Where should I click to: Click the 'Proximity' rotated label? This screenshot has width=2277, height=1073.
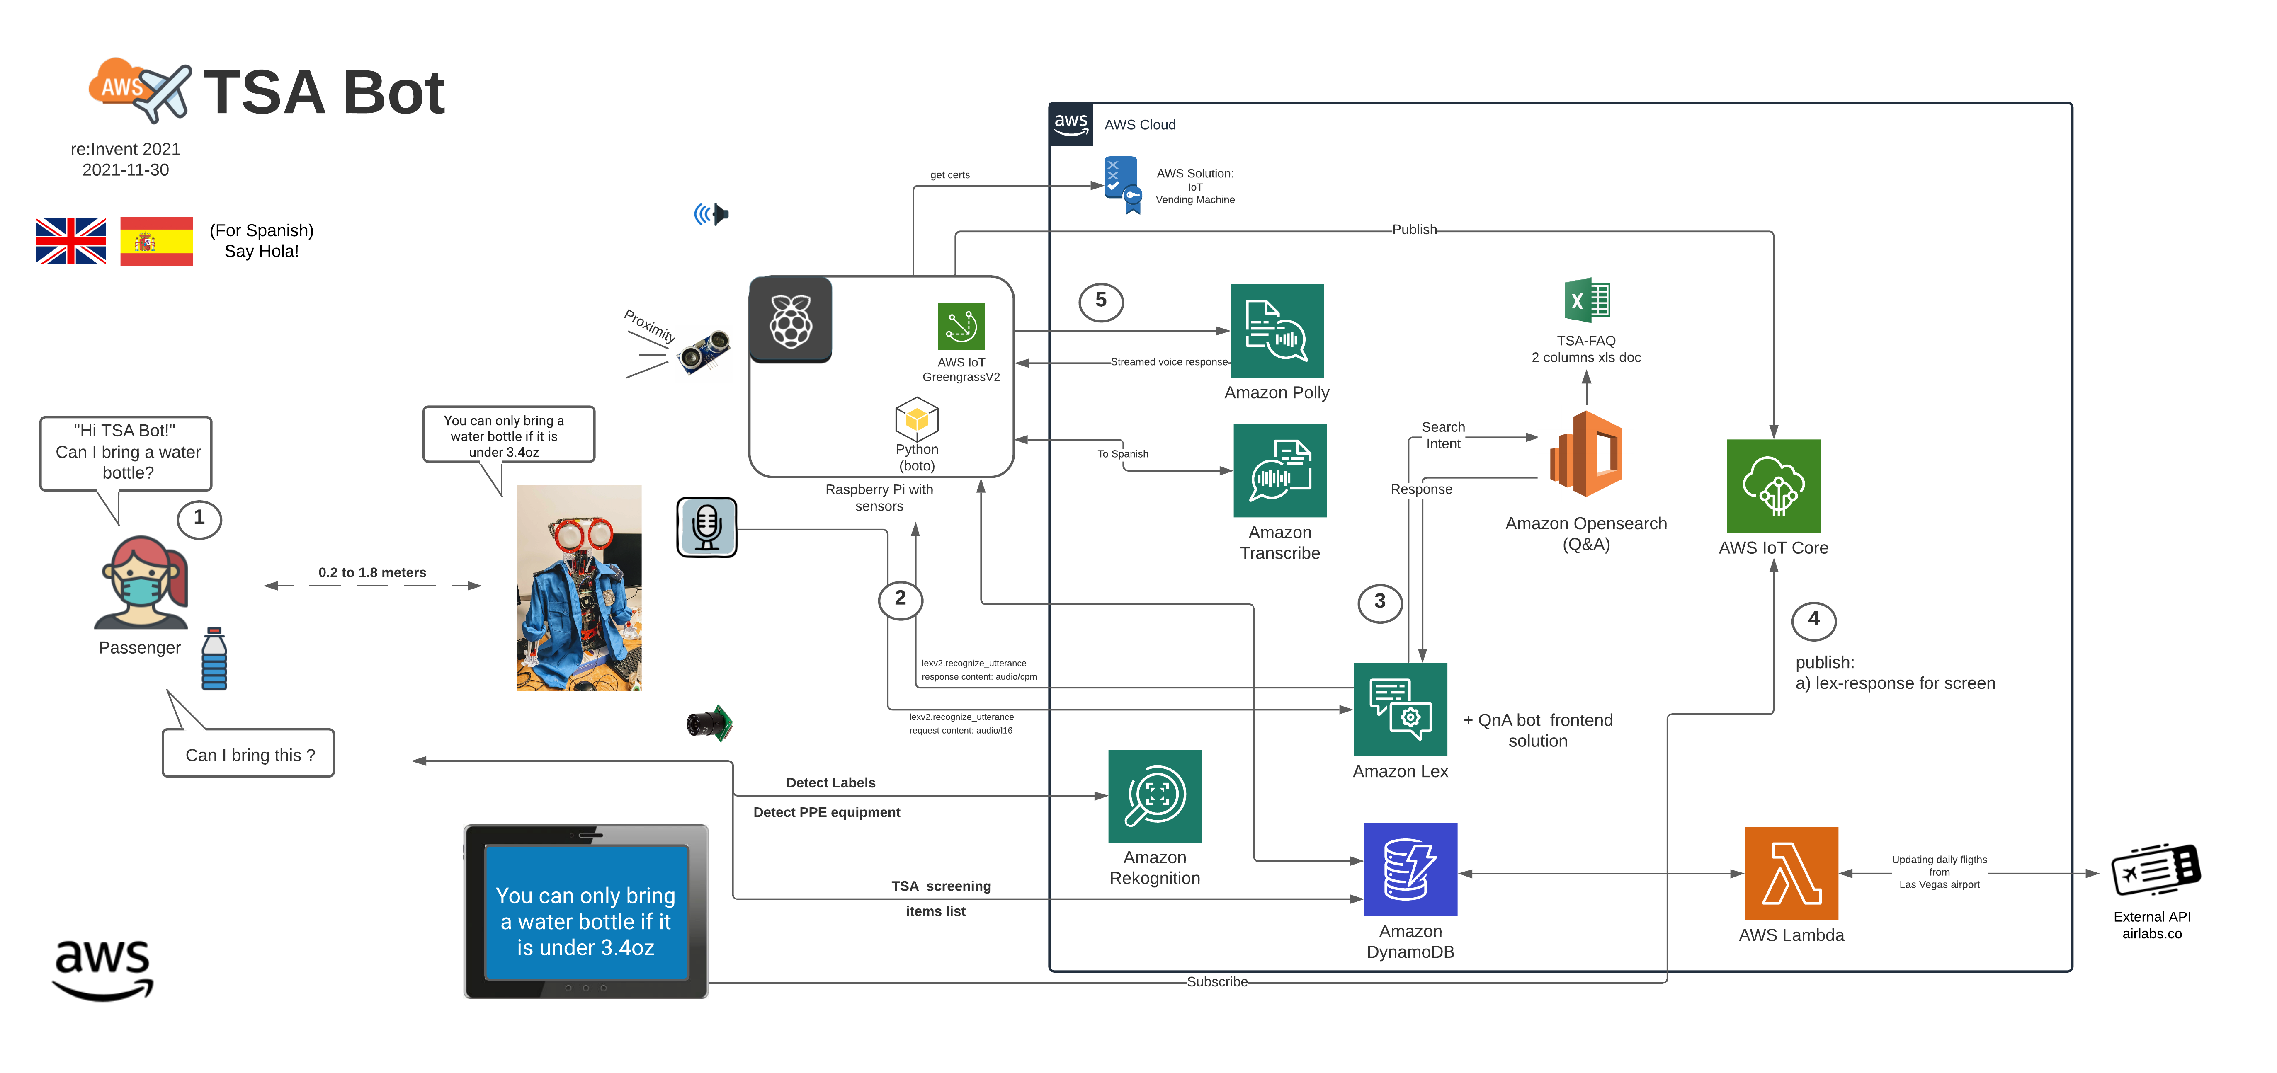point(650,326)
